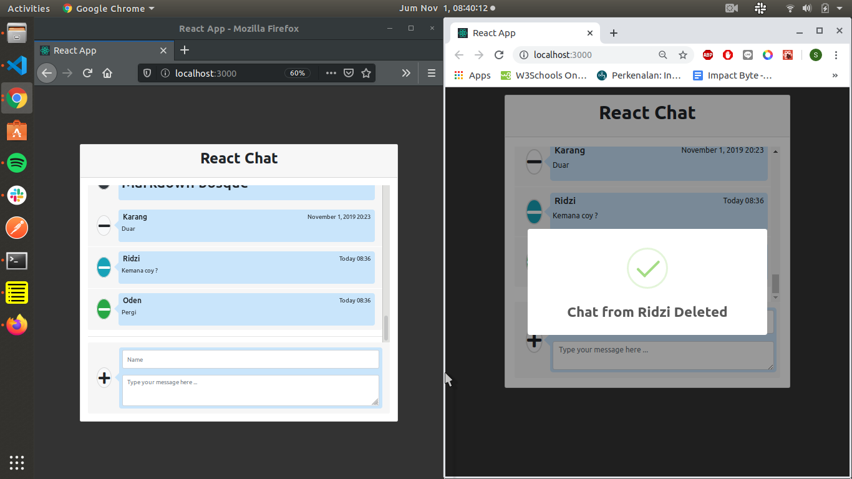Open new tab in Chrome
852x479 pixels.
[614, 33]
